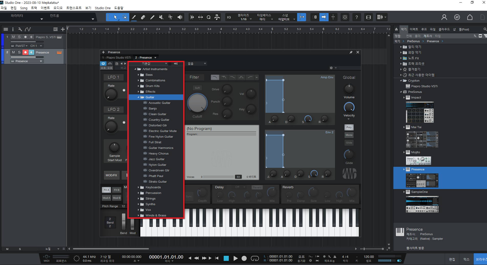487x265 pixels.
Task: Click the Bend pitch wheel
Action: click(124, 222)
